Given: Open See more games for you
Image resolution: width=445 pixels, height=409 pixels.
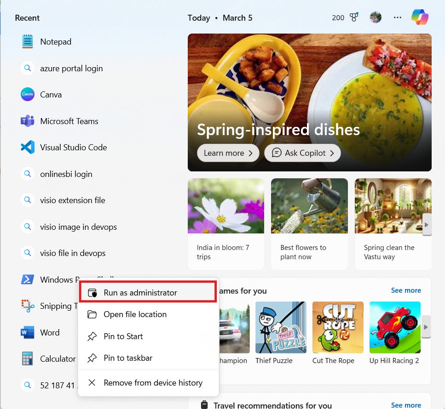Looking at the screenshot, I should click(406, 290).
